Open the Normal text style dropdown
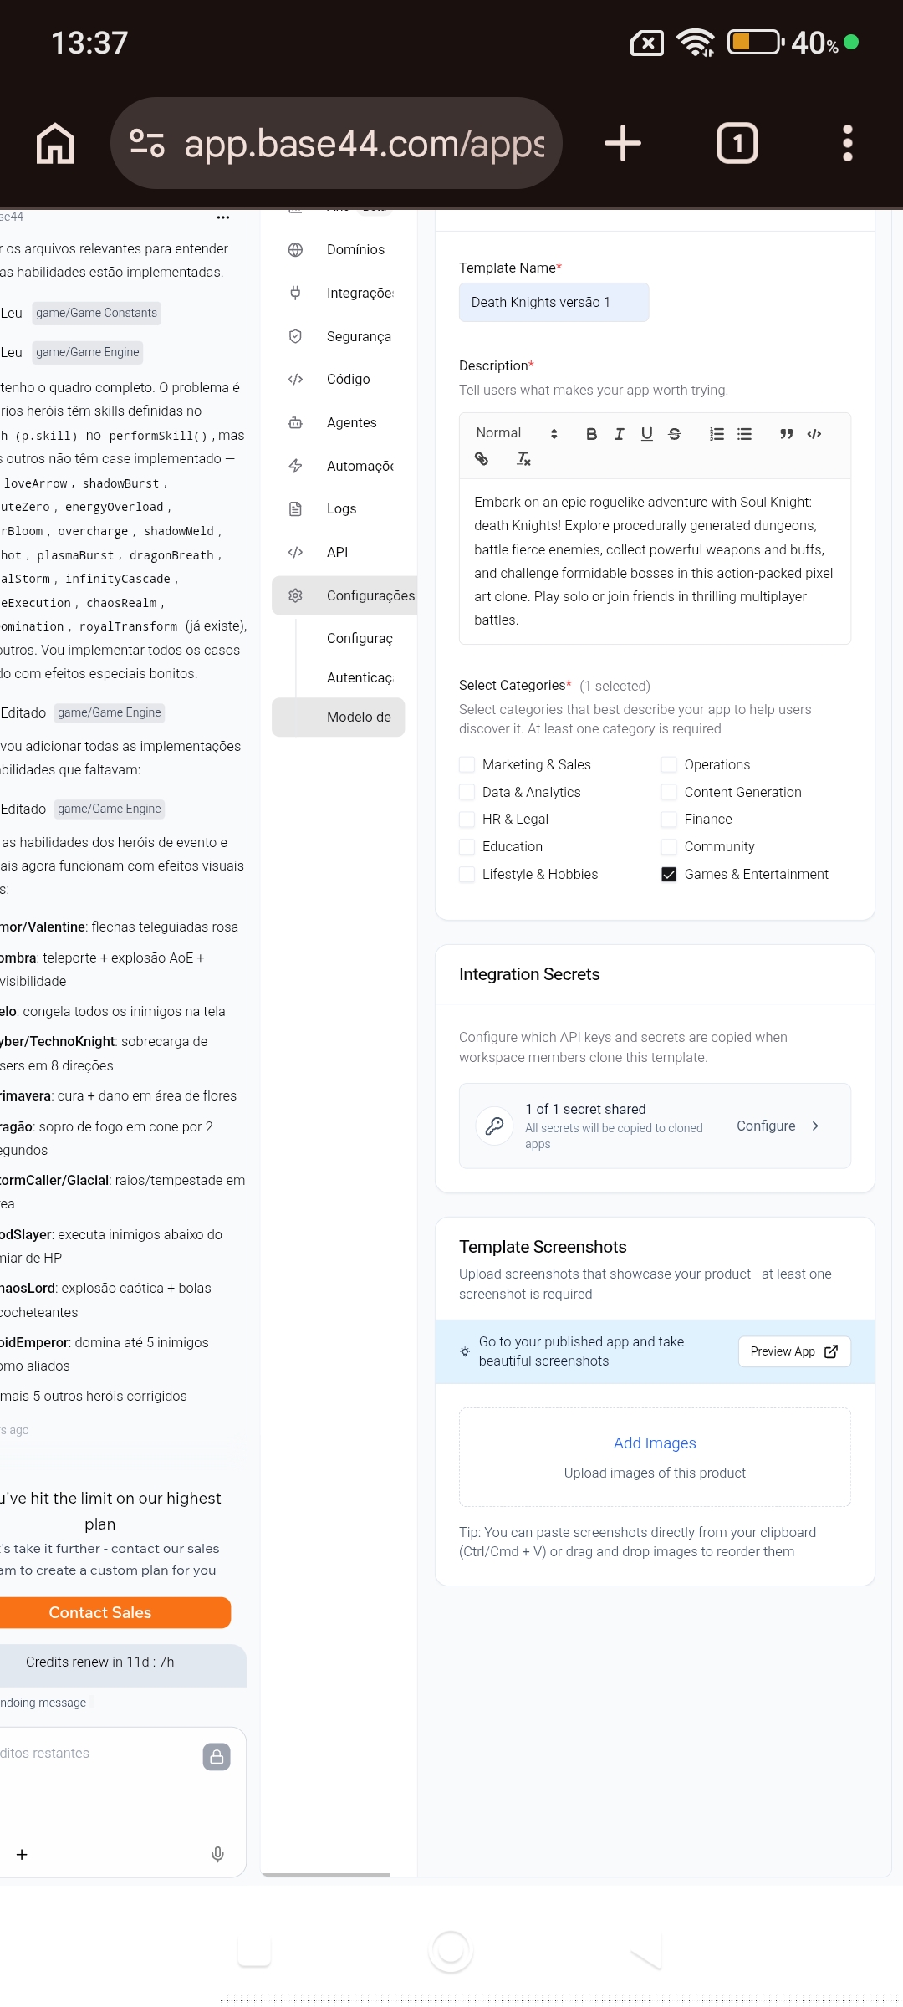The width and height of the screenshot is (903, 2007). coord(516,433)
